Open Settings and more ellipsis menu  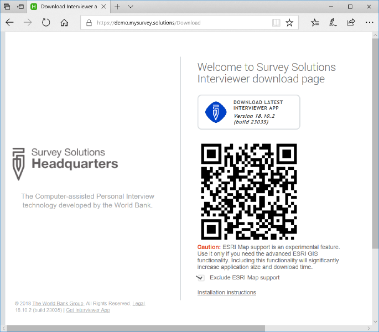point(368,23)
